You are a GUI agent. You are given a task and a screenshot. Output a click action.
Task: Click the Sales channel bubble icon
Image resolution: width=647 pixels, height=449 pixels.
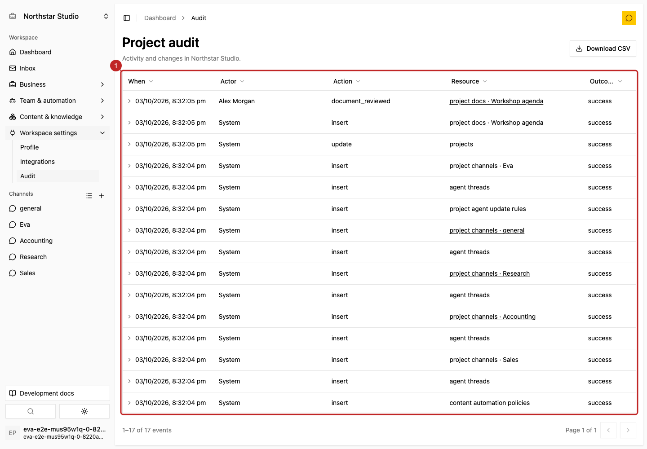13,273
